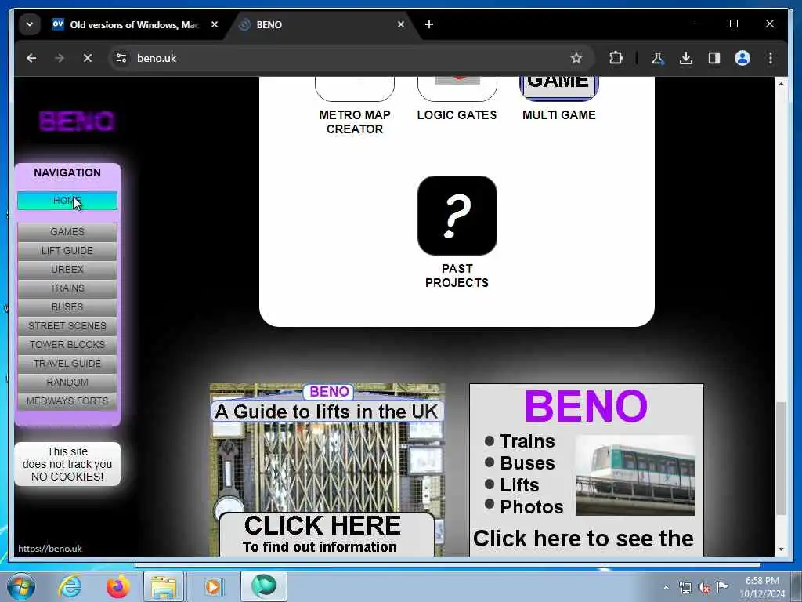The image size is (802, 602).
Task: Toggle the browser side panel icon
Action: click(x=714, y=58)
